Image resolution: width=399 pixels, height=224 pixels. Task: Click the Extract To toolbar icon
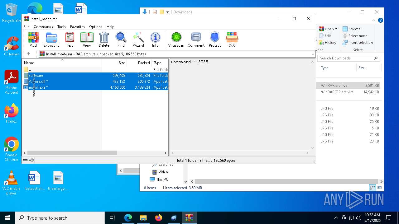tap(51, 40)
